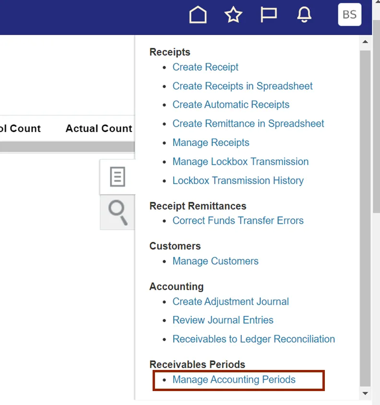Screen dimensions: 380x405
Task: Open the BS user profile menu
Action: coord(349,15)
